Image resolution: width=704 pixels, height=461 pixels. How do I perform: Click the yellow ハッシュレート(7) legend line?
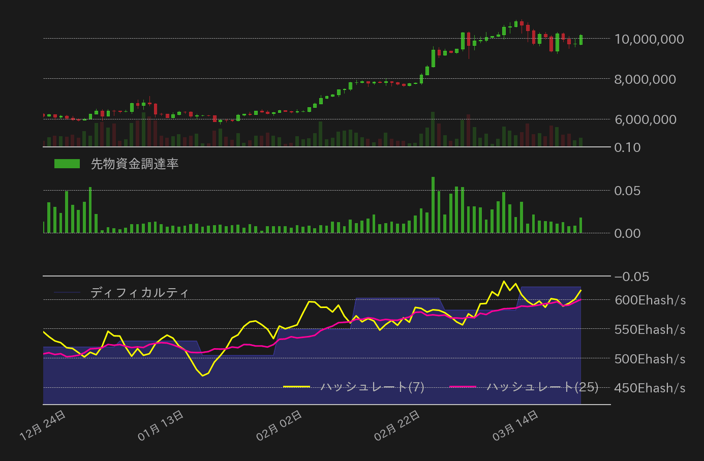[296, 387]
